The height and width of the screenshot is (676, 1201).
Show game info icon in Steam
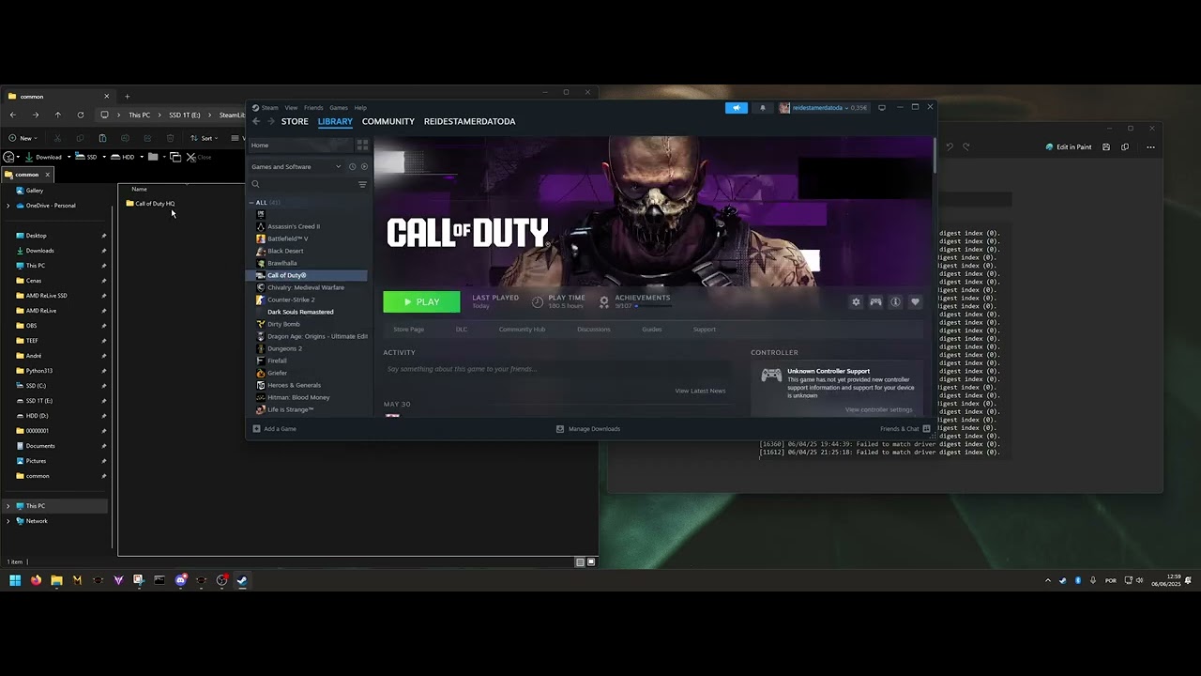tap(895, 301)
